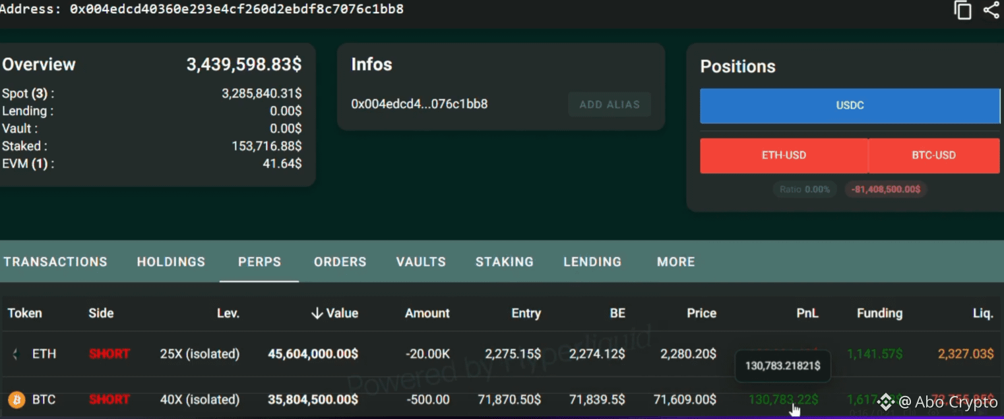Copy the wallet address with the copy icon
Image resolution: width=1004 pixels, height=419 pixels.
coord(962,10)
